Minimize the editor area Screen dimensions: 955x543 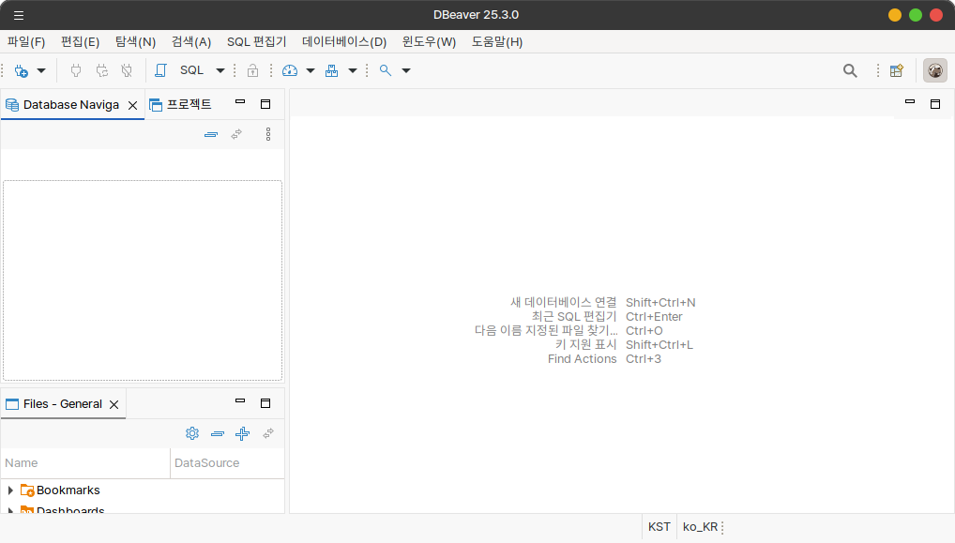tap(910, 102)
